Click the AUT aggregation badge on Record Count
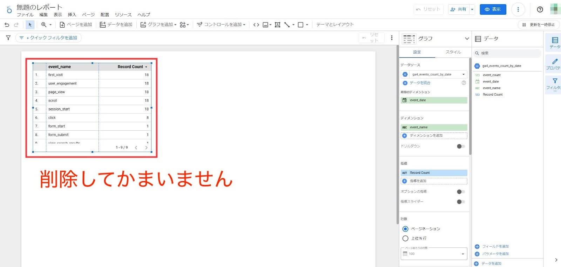The width and height of the screenshot is (561, 267). tap(404, 173)
